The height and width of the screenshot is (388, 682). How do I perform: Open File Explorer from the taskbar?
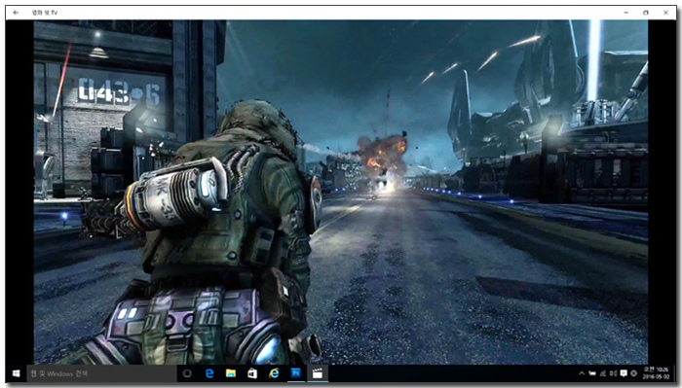pyautogui.click(x=231, y=373)
